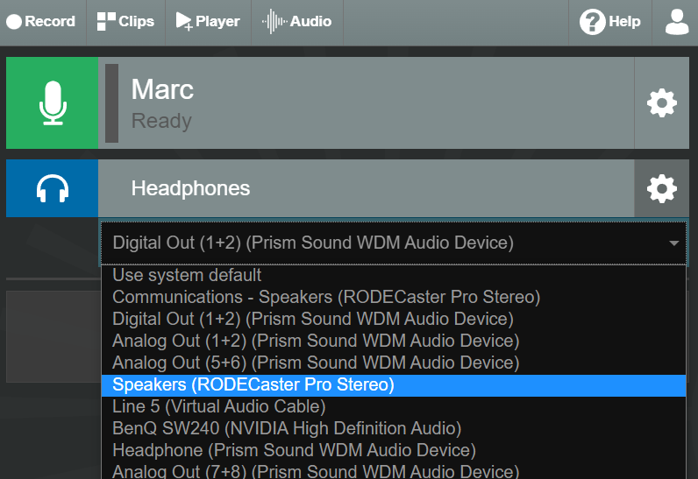Toggle the blue headphones monitor button
The width and height of the screenshot is (698, 479).
coord(52,188)
